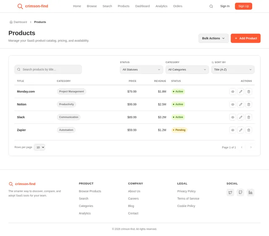The image size is (269, 236).
Task: Open the Twitter social icon in footer
Action: pos(230,192)
